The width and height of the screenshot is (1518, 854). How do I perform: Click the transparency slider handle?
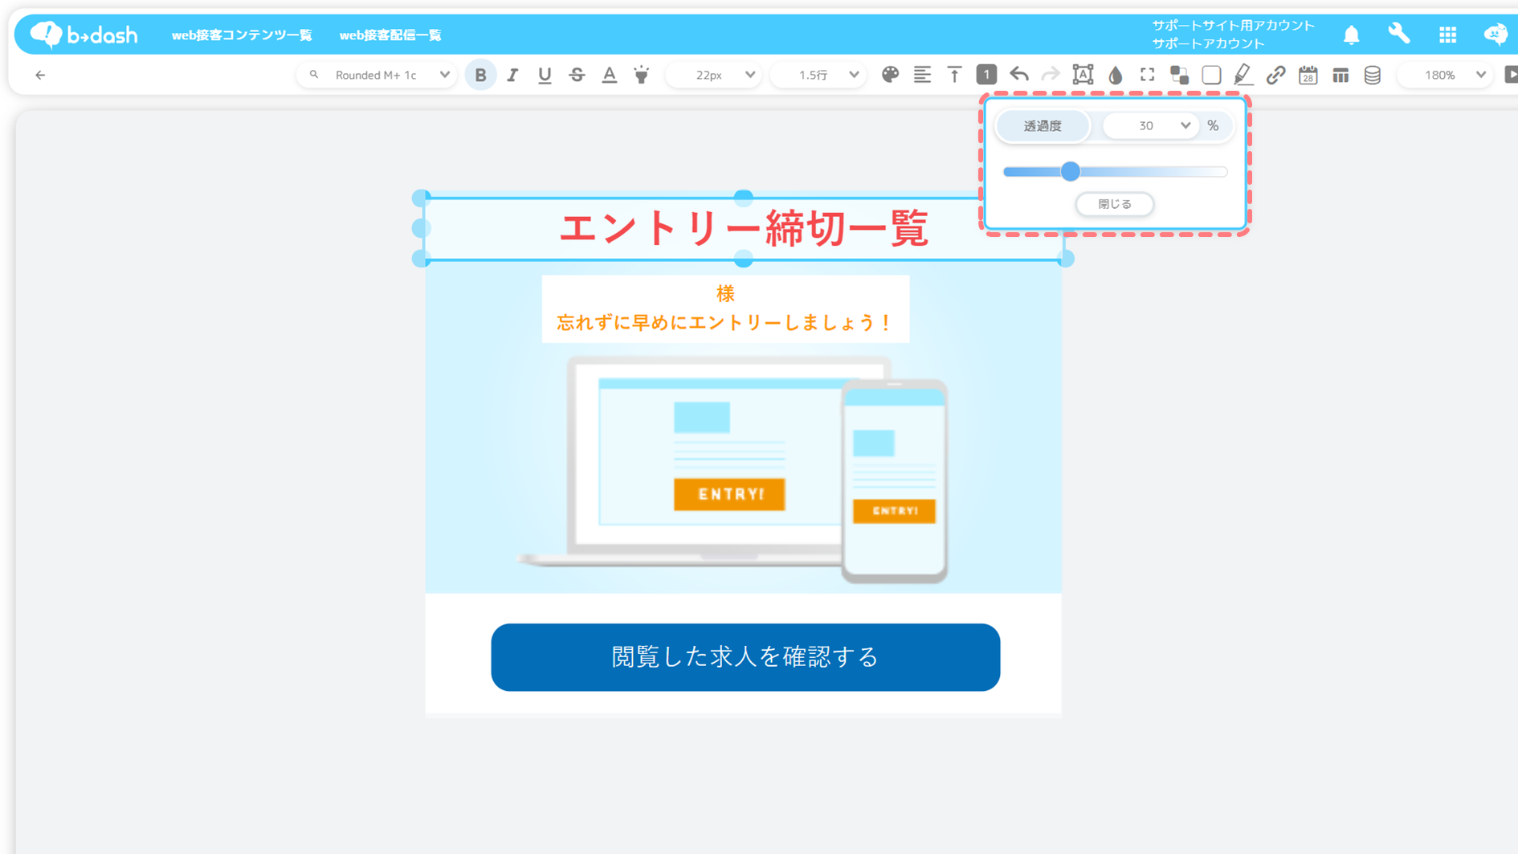[1070, 171]
